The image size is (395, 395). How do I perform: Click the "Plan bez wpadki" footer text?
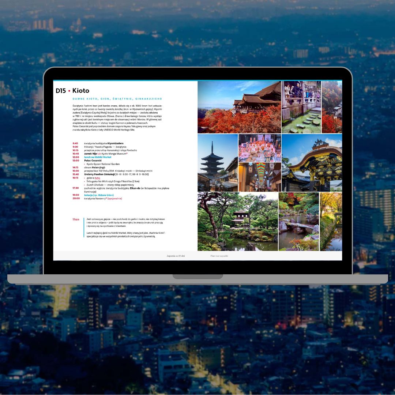click(x=219, y=256)
